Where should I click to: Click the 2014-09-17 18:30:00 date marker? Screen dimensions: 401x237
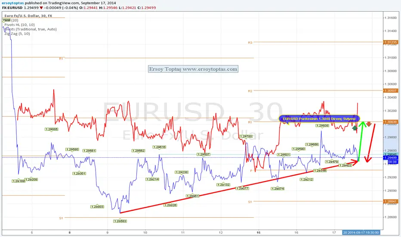click(x=361, y=233)
